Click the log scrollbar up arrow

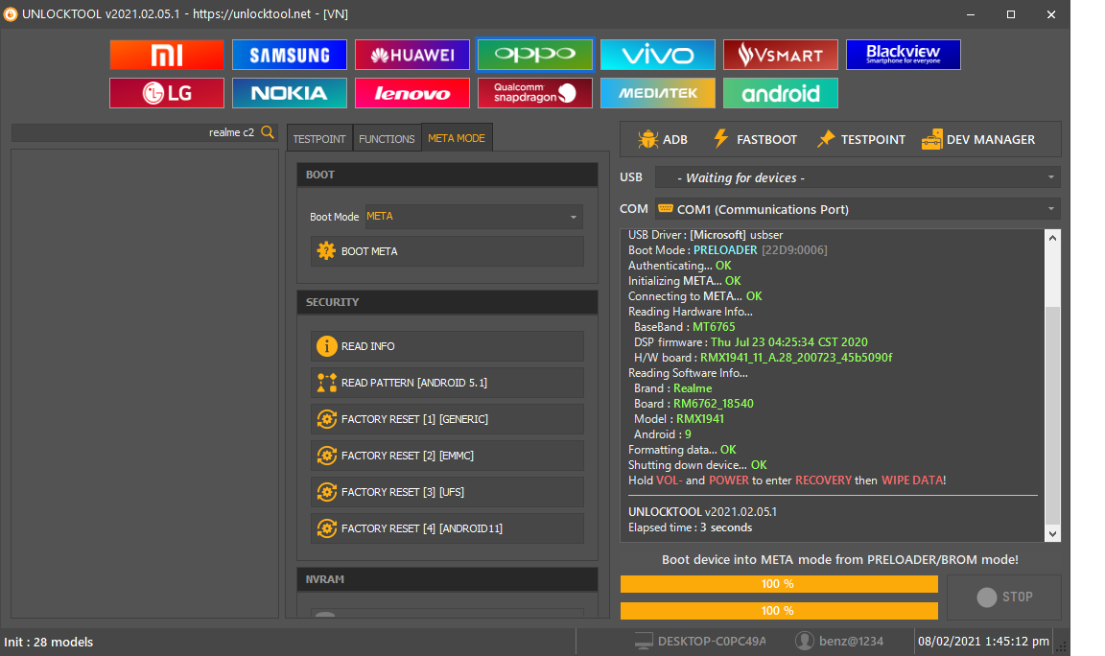click(x=1052, y=238)
